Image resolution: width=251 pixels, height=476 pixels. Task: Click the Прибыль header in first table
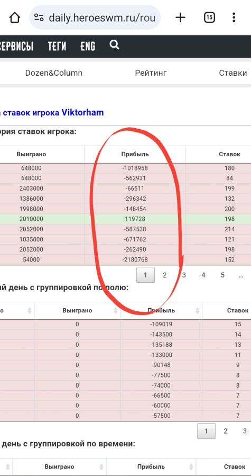pyautogui.click(x=135, y=154)
